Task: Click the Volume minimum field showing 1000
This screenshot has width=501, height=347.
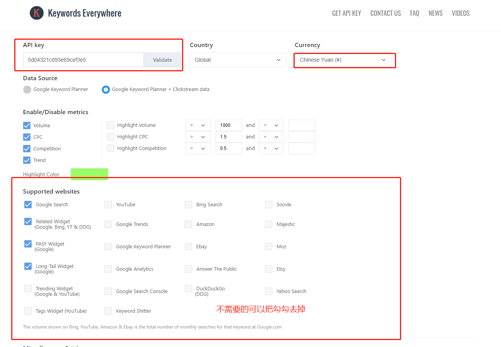Action: 229,125
